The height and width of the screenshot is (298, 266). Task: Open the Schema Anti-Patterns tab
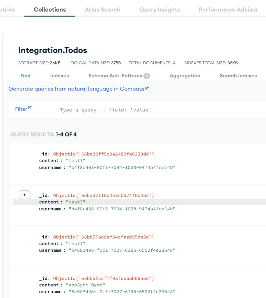115,76
